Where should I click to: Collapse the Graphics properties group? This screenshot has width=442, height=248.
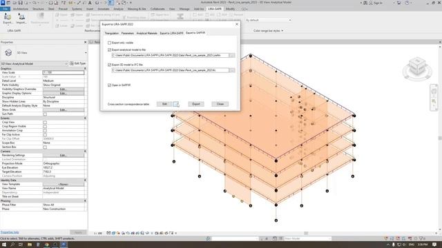pyautogui.click(x=85, y=69)
